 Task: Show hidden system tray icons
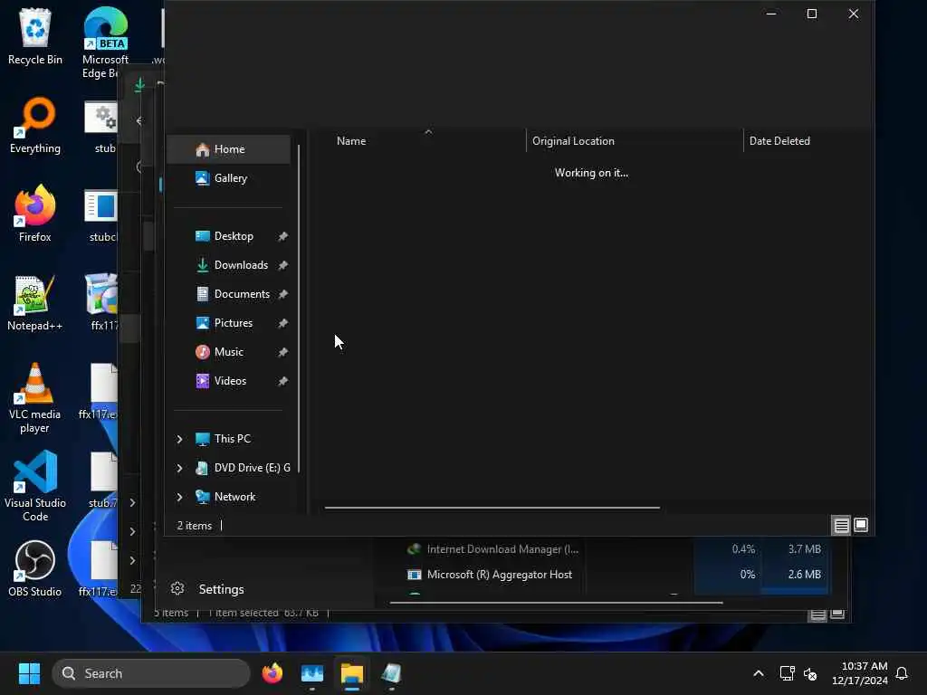pyautogui.click(x=759, y=673)
